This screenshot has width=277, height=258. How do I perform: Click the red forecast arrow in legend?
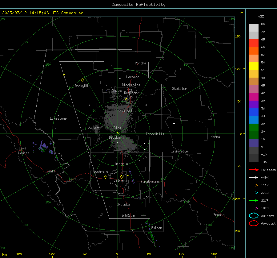[254, 170]
